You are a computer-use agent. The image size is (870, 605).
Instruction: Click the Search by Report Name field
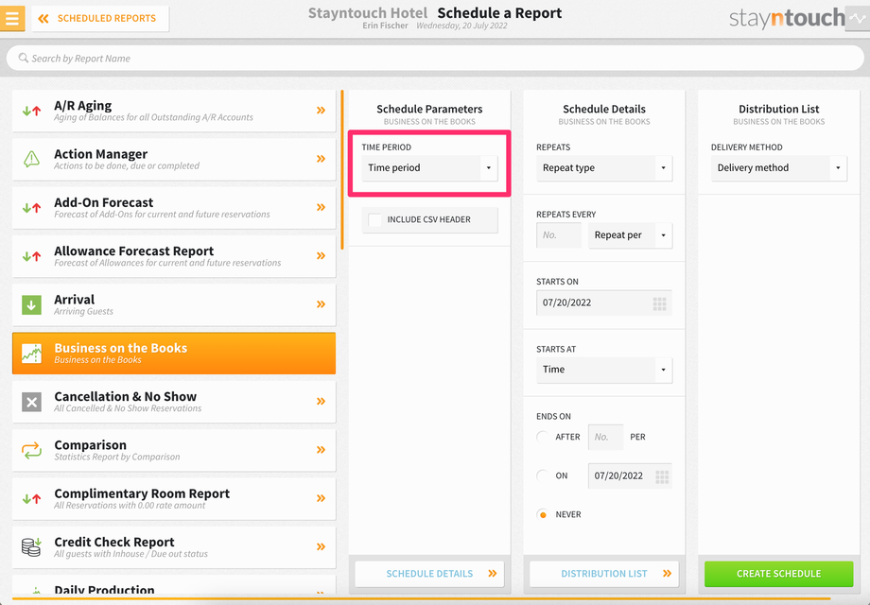coord(435,58)
